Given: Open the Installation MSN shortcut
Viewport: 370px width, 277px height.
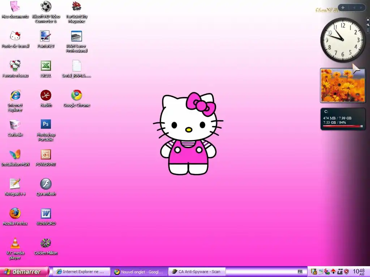Looking at the screenshot, I should 15,158.
